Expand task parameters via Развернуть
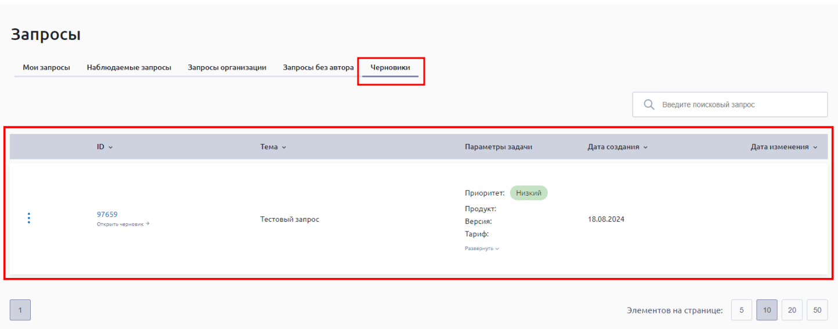 click(x=482, y=248)
